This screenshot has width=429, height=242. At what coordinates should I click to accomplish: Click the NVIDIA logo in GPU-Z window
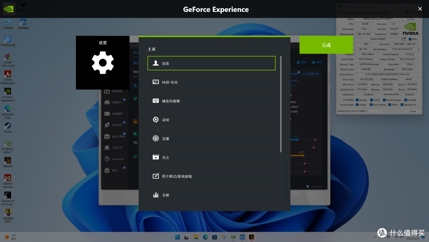click(410, 29)
